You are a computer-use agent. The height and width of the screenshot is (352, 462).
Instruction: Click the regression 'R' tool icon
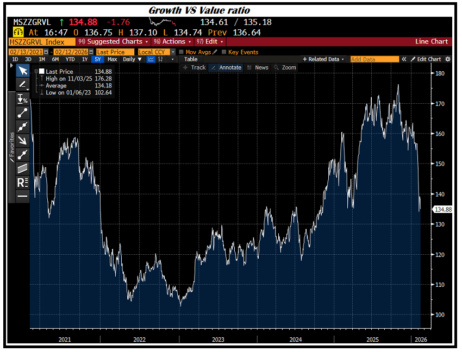pyautogui.click(x=23, y=183)
